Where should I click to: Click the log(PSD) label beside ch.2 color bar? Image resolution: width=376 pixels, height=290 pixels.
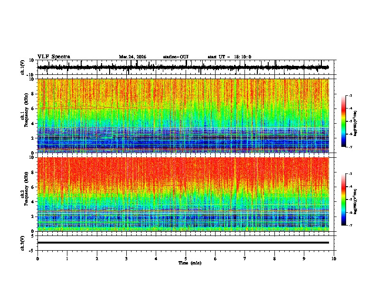coord(356,201)
